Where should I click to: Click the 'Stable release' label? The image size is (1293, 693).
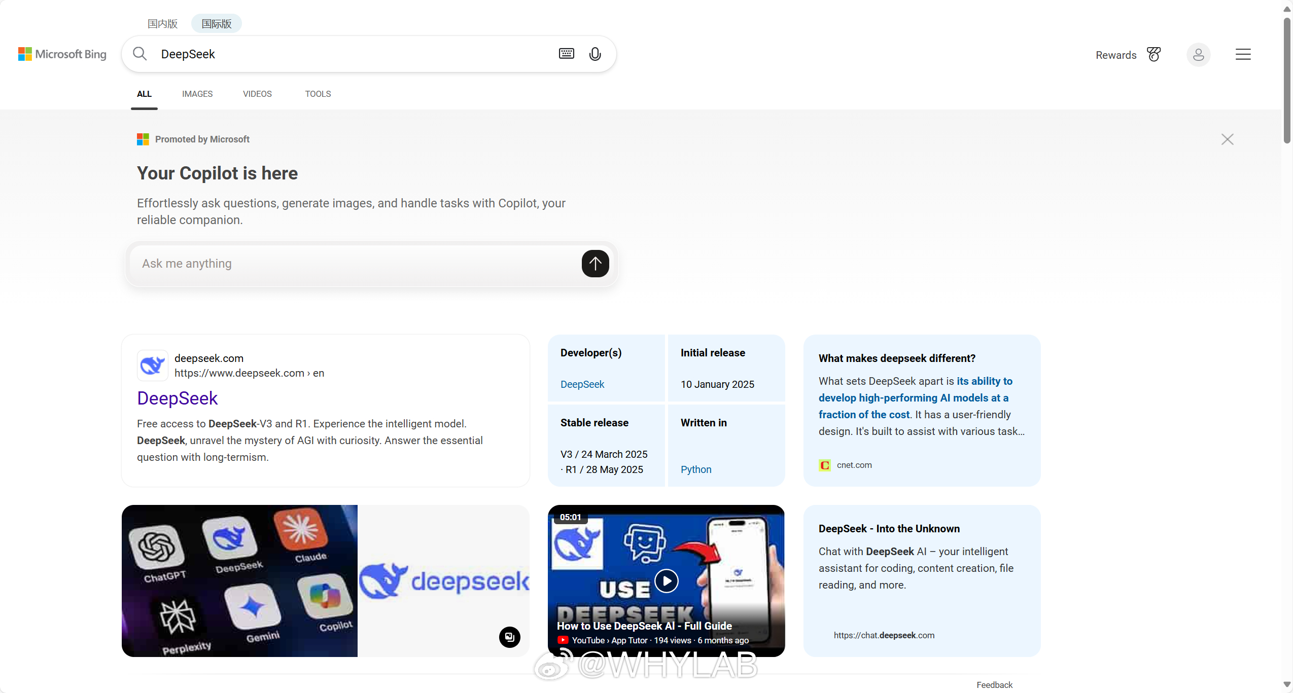point(594,423)
